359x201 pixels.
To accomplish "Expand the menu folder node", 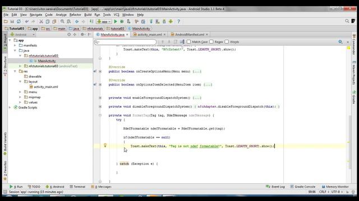I will pos(20,92).
